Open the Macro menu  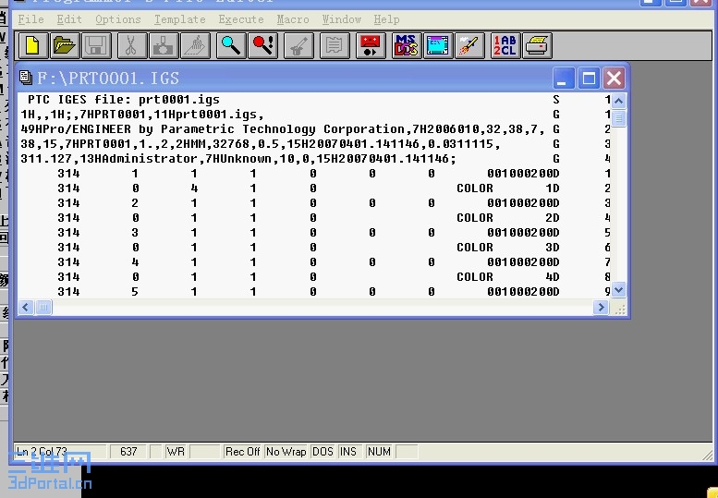coord(293,19)
